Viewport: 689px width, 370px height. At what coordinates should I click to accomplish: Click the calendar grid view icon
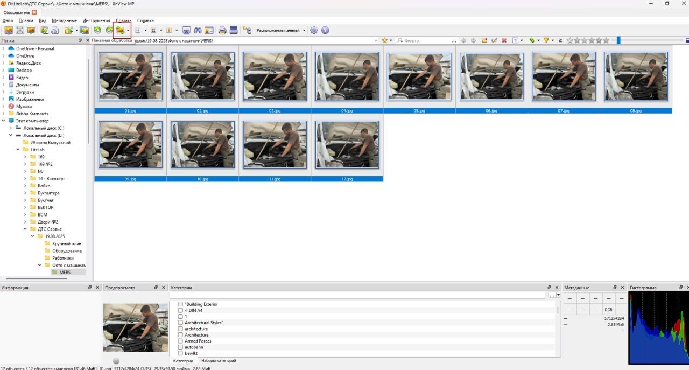pos(515,40)
